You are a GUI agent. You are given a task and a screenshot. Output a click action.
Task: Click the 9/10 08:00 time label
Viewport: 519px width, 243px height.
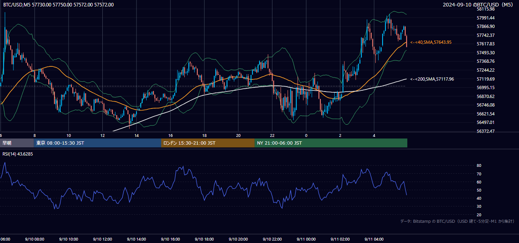click(35, 239)
